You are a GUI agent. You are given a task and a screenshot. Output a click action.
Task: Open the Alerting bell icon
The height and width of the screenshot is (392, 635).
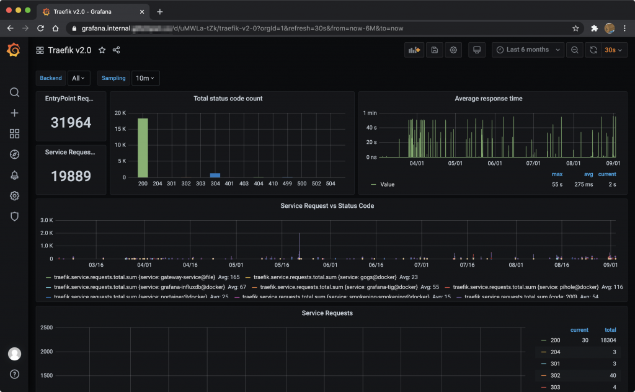14,176
